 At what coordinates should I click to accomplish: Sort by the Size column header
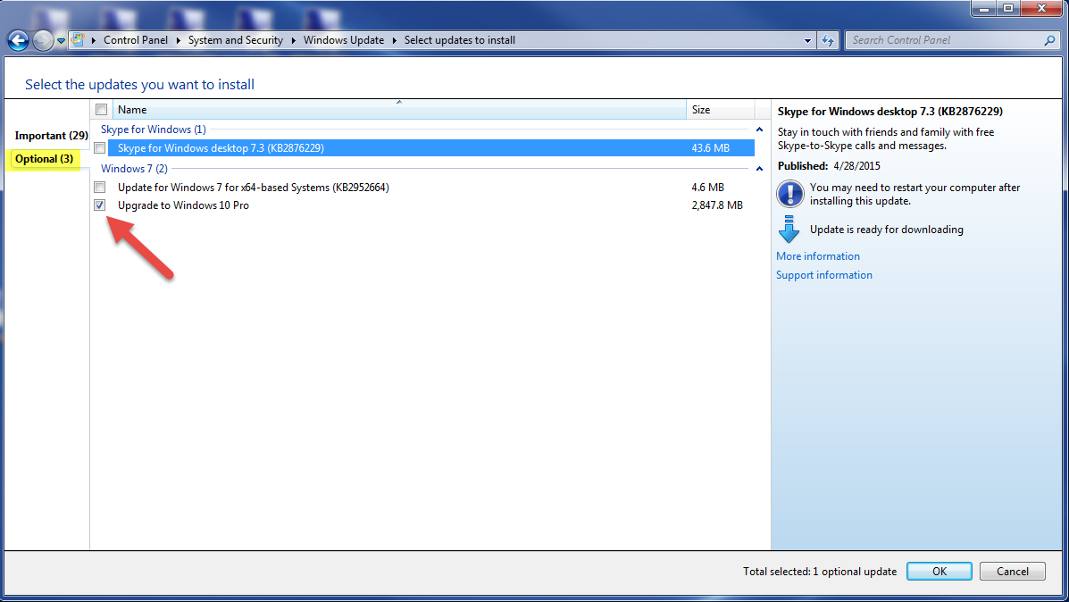[x=720, y=110]
